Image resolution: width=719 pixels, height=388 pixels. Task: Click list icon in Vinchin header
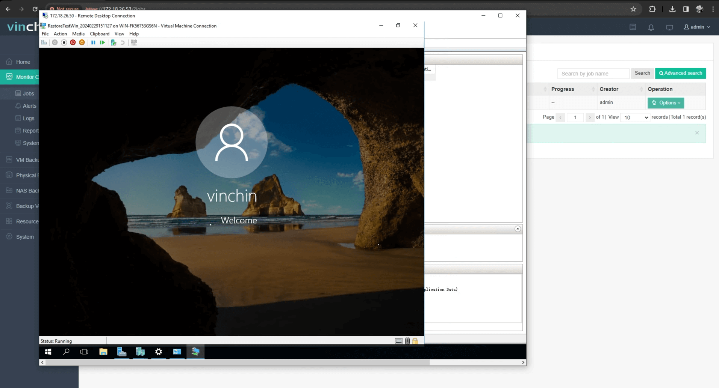pyautogui.click(x=633, y=27)
